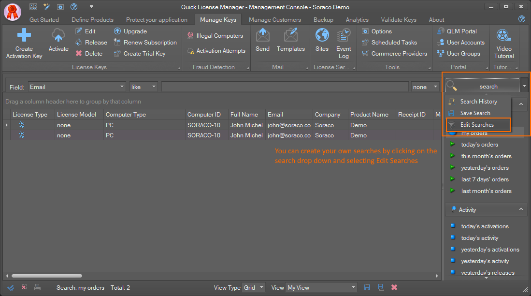
Task: Run this month's orders search
Action: point(486,156)
